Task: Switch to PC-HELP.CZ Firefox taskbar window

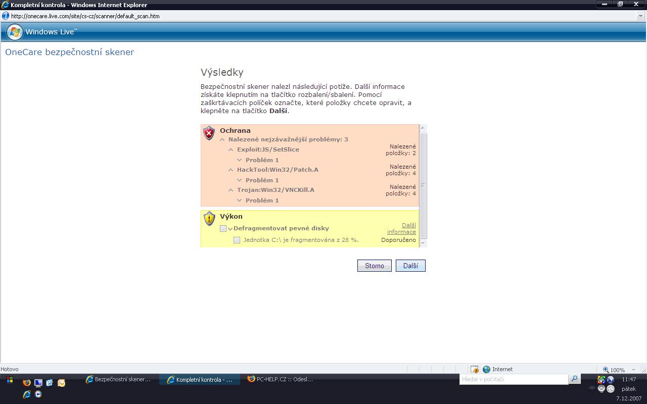Action: click(281, 379)
